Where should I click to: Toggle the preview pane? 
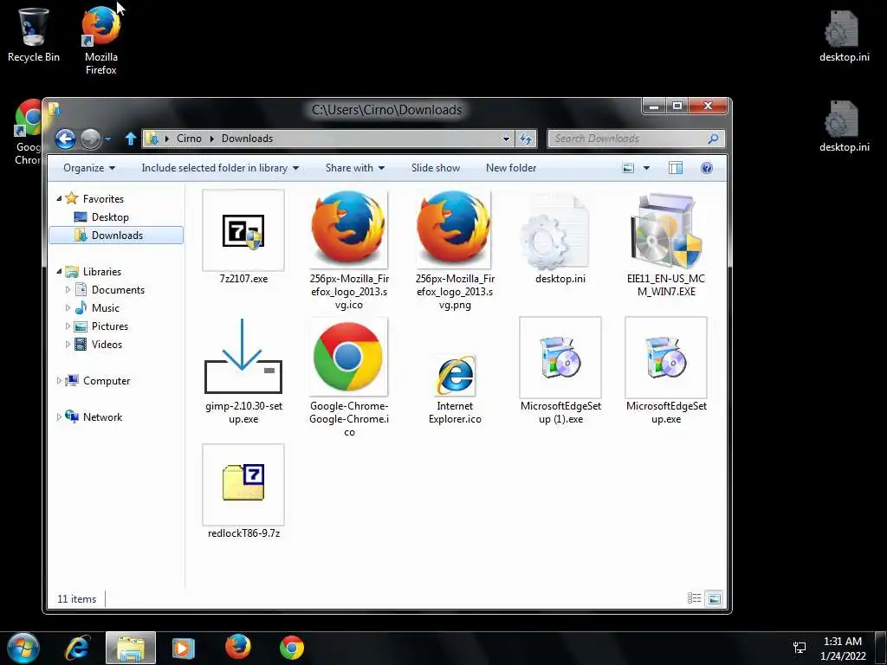click(676, 168)
